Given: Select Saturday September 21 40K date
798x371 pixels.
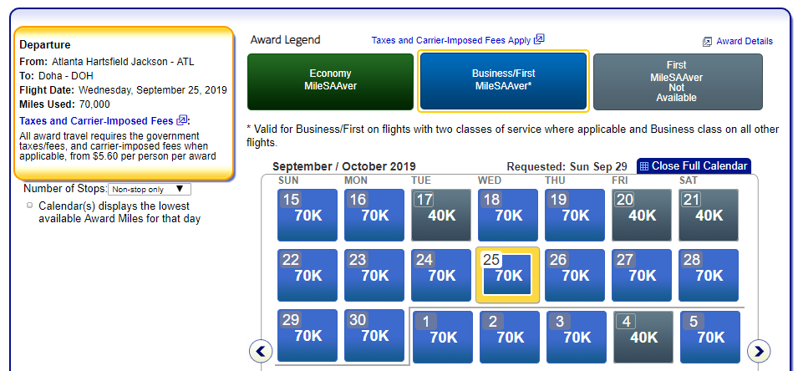Looking at the screenshot, I should (709, 215).
